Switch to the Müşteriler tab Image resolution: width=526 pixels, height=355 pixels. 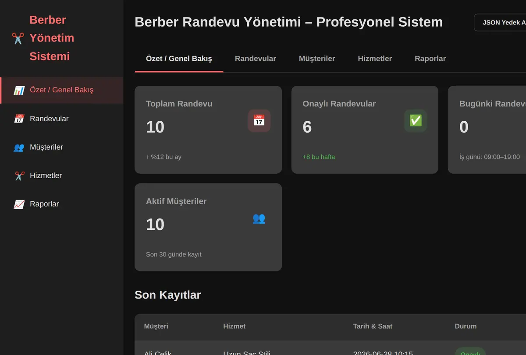click(317, 59)
